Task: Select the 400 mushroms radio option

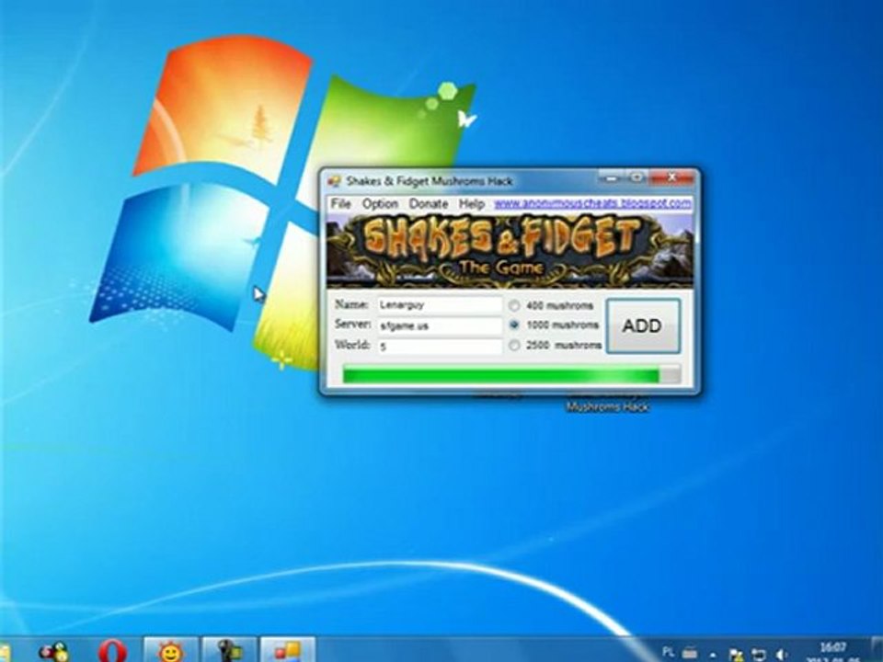Action: (514, 305)
